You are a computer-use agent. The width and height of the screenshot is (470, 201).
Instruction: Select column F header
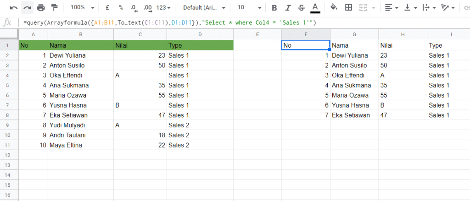(306, 34)
